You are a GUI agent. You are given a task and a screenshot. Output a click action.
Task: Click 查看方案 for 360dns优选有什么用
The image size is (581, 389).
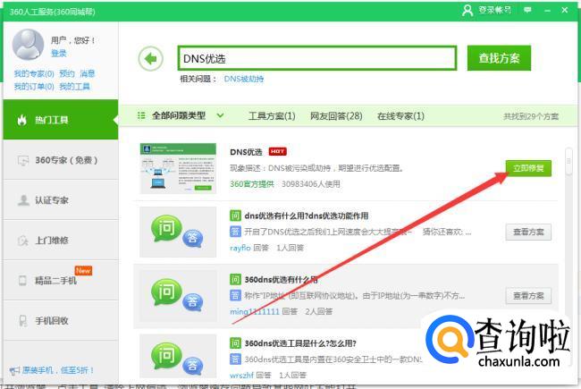coord(528,296)
